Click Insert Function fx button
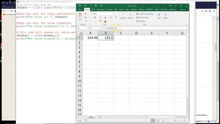This screenshot has width=220, height=124. click(102, 28)
